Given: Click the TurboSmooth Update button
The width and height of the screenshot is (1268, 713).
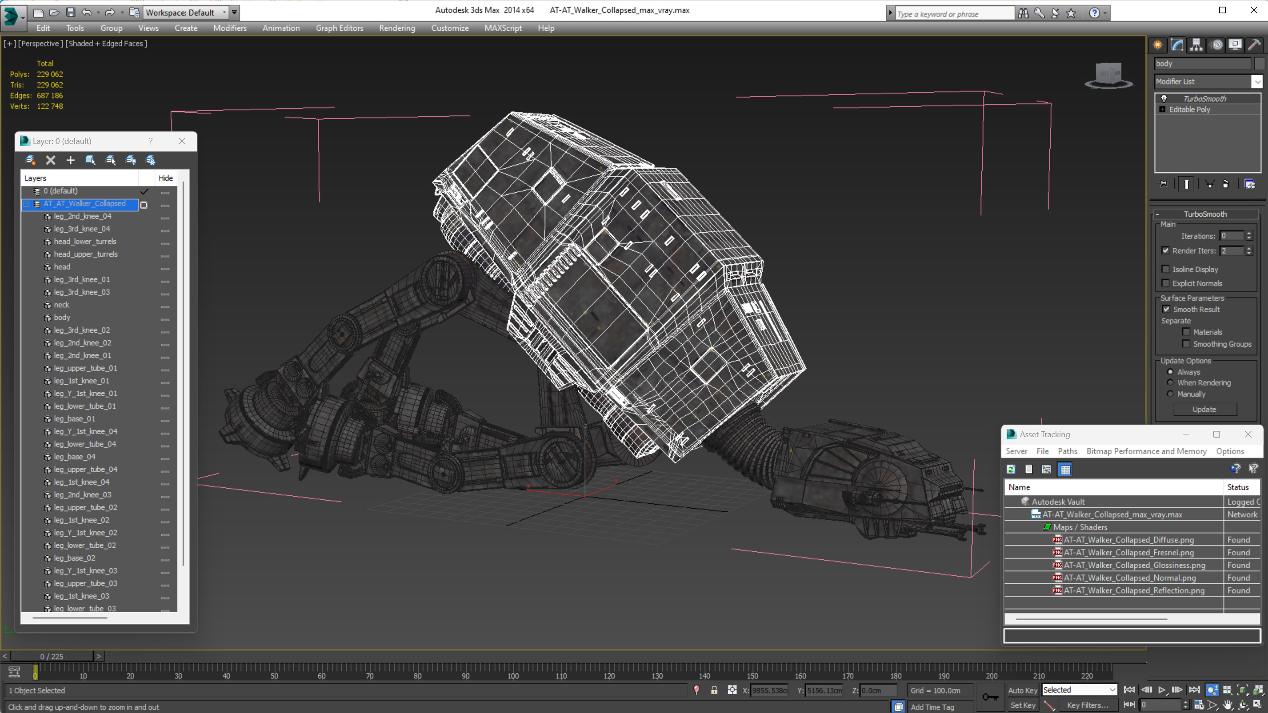Looking at the screenshot, I should coord(1204,410).
